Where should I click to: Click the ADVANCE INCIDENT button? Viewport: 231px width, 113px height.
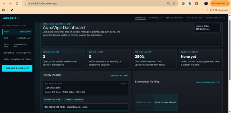(x=53, y=100)
